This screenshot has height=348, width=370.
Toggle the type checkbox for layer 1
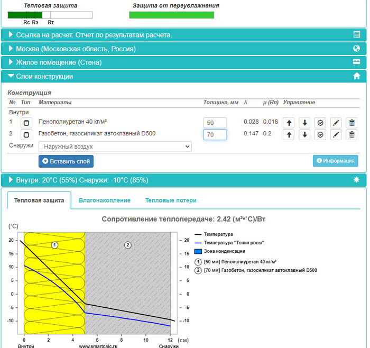[x=26, y=122]
